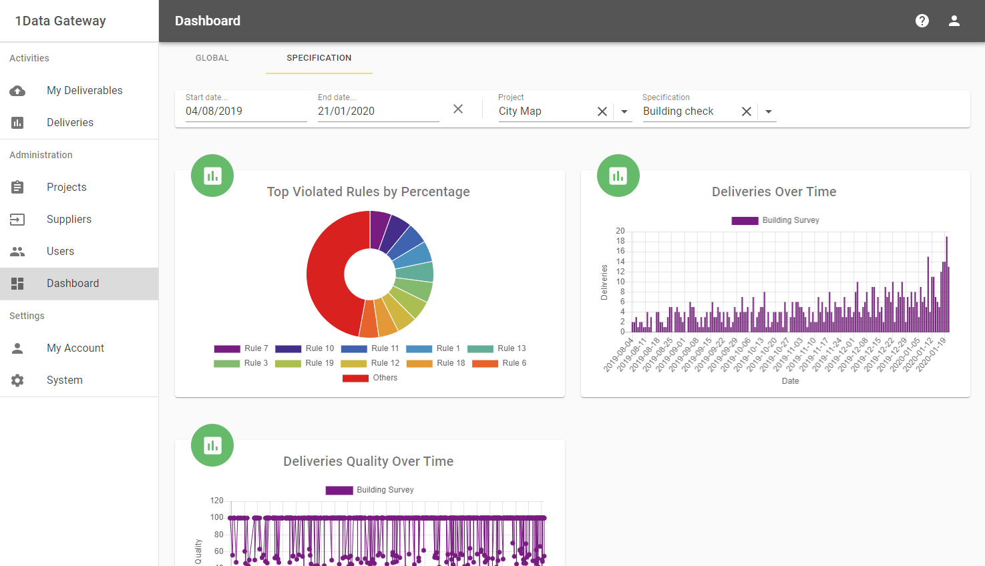The width and height of the screenshot is (985, 566).
Task: Click the Start date input field
Action: (246, 111)
